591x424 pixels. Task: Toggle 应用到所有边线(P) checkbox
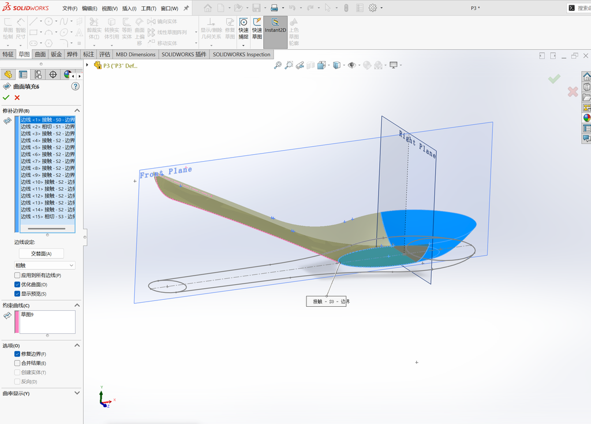coord(17,276)
